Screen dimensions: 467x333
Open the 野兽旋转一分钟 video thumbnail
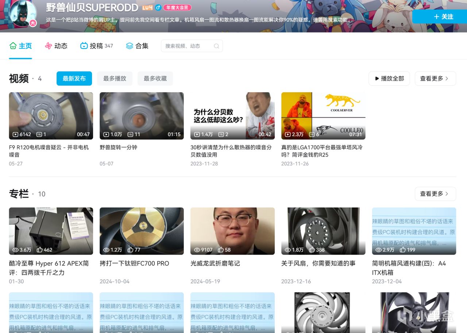pyautogui.click(x=142, y=116)
